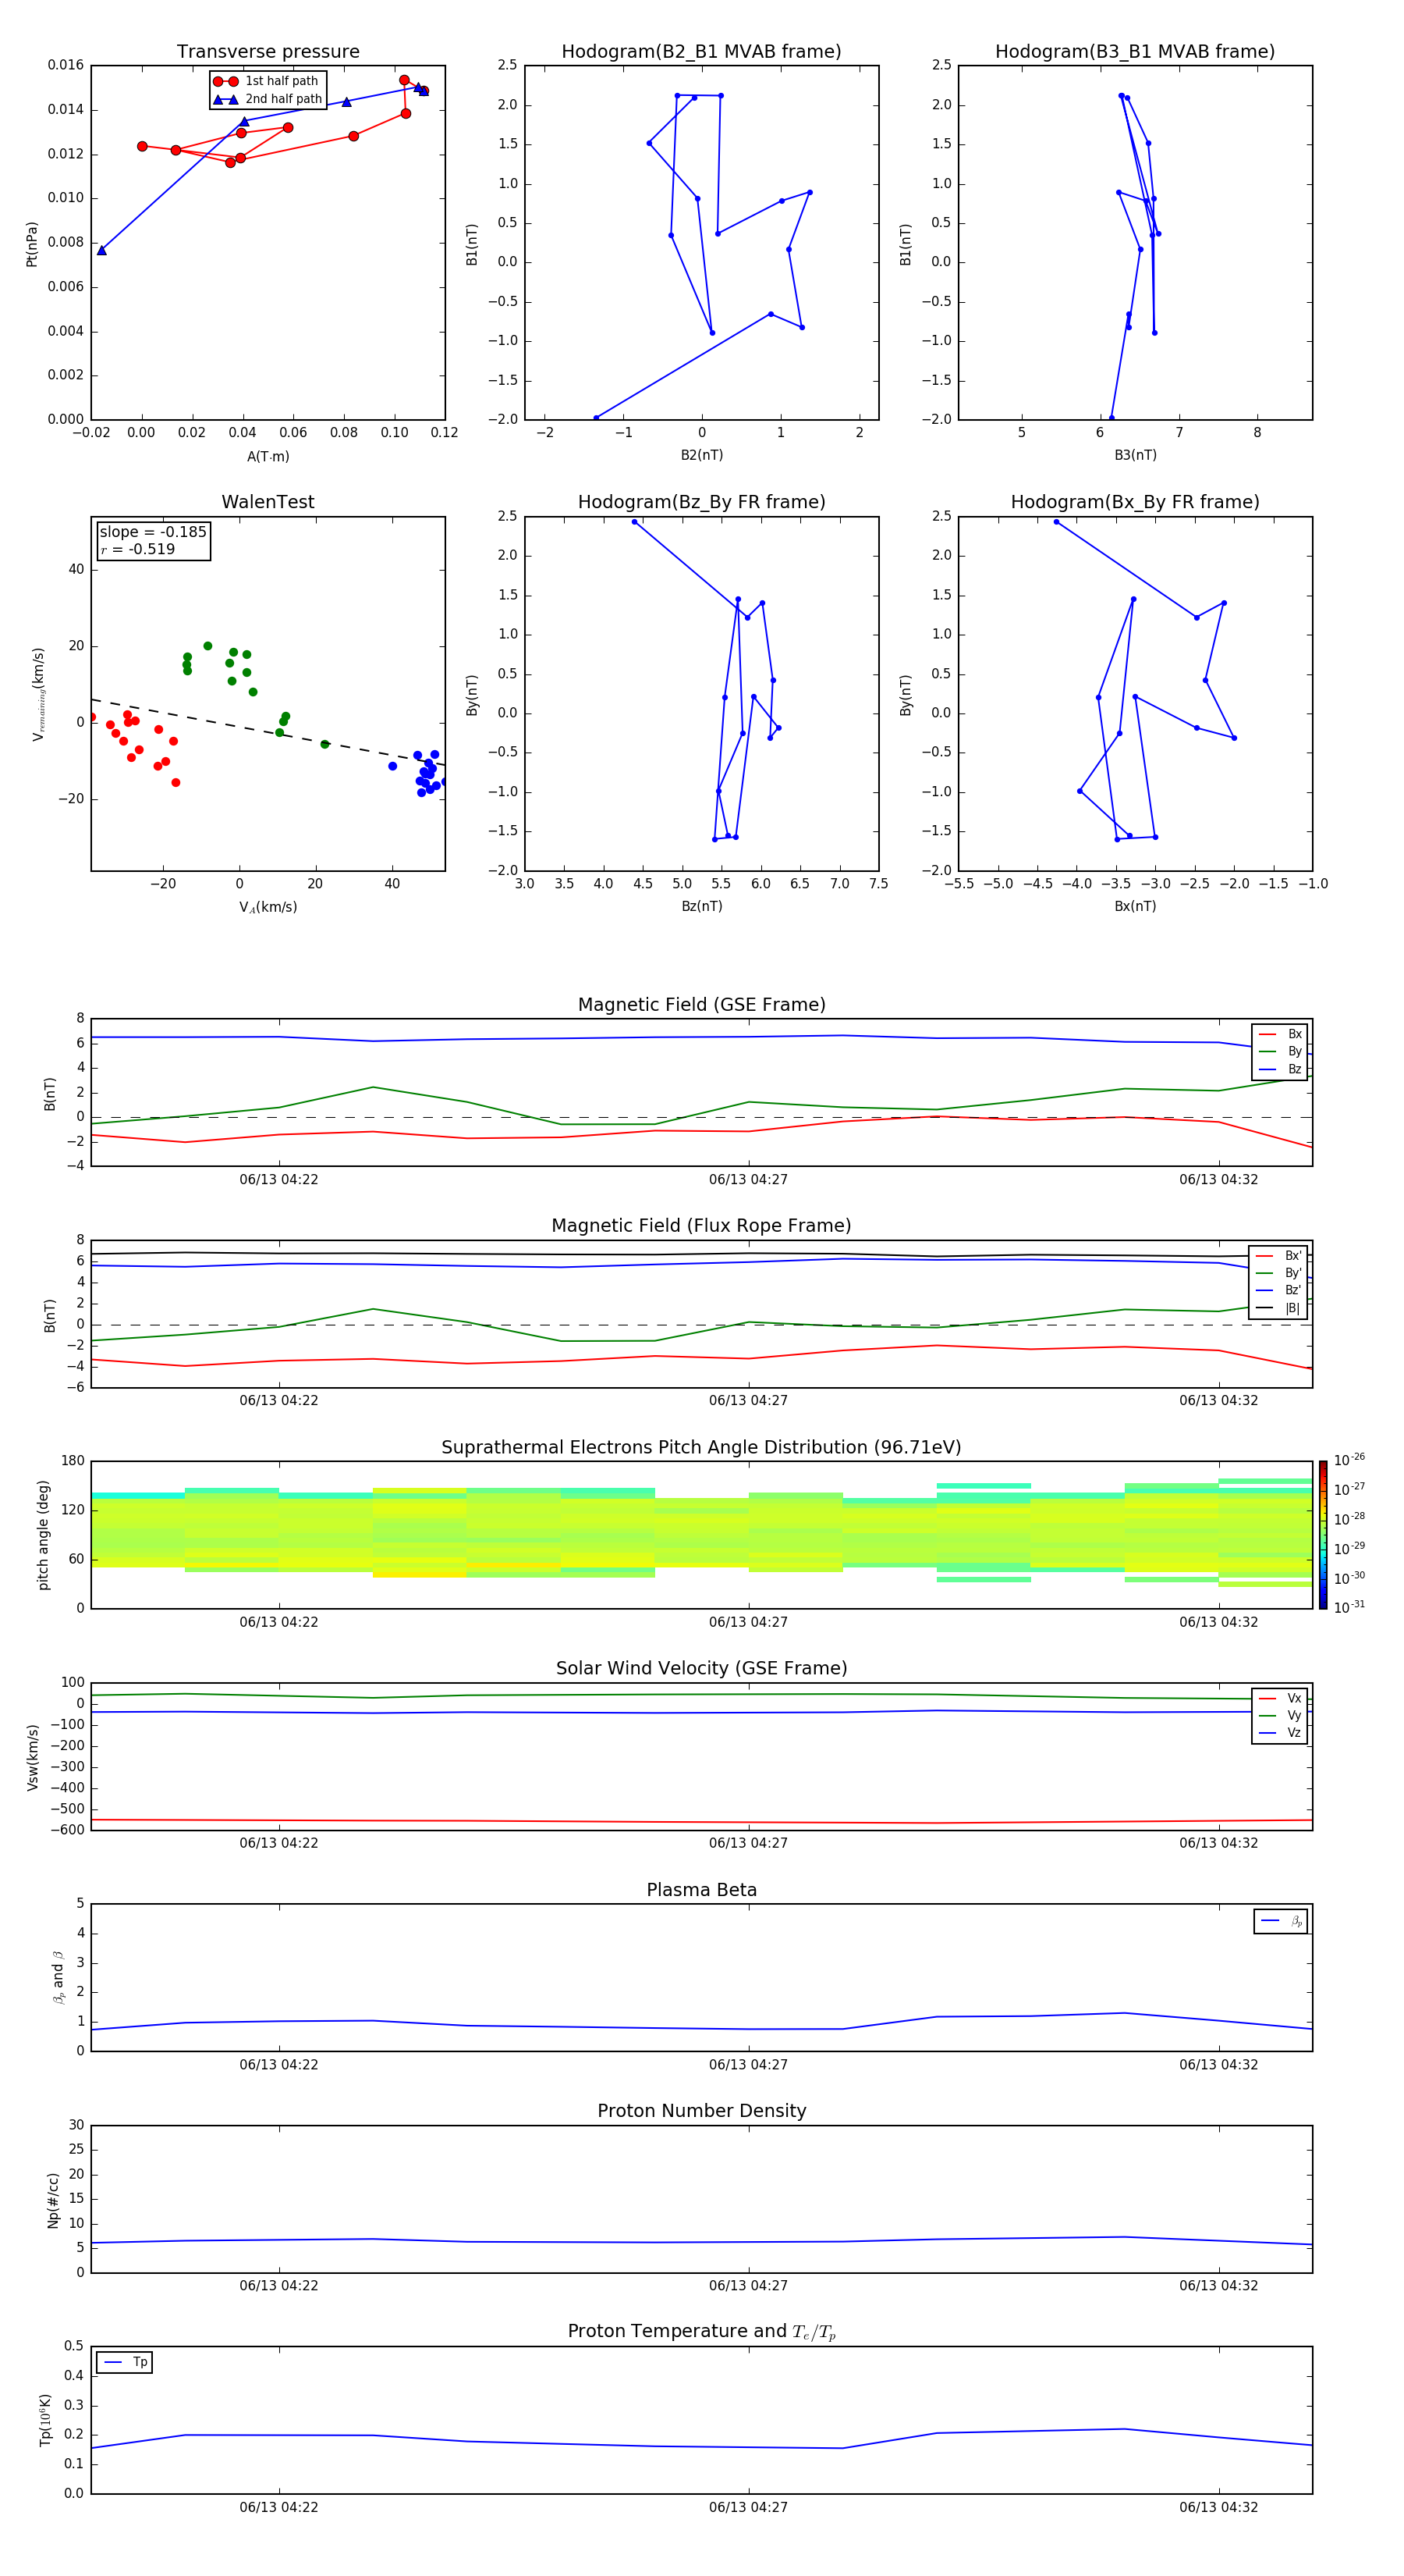Click the "Plasma Beta" title
This screenshot has height=2576, width=1404.
(x=701, y=1891)
